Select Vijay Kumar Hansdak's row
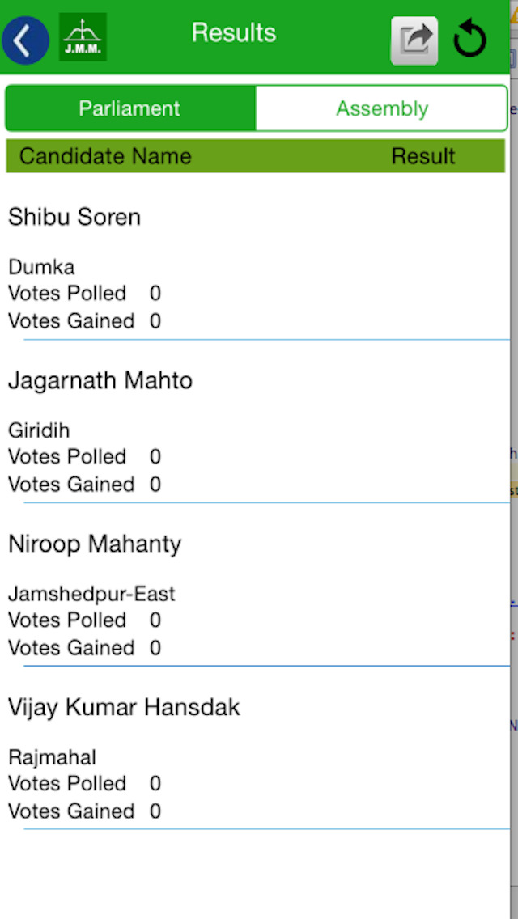Viewport: 518px width, 919px height. (124, 707)
